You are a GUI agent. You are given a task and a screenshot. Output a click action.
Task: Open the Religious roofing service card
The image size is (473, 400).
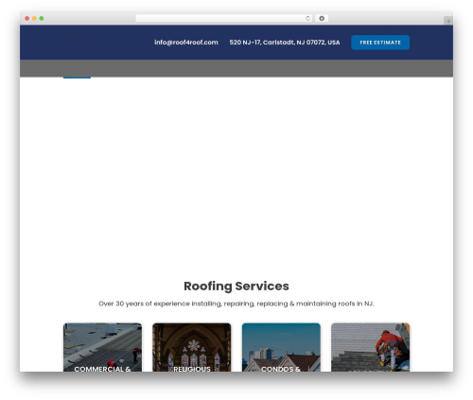tap(192, 347)
